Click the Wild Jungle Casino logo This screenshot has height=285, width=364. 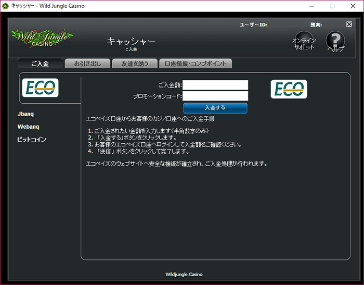[x=42, y=38]
